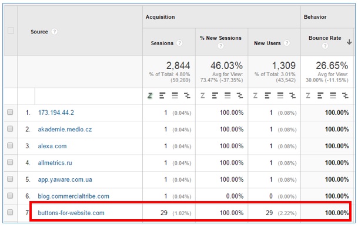
Task: Check the box for akademie.medio.cz row
Action: tap(10, 129)
